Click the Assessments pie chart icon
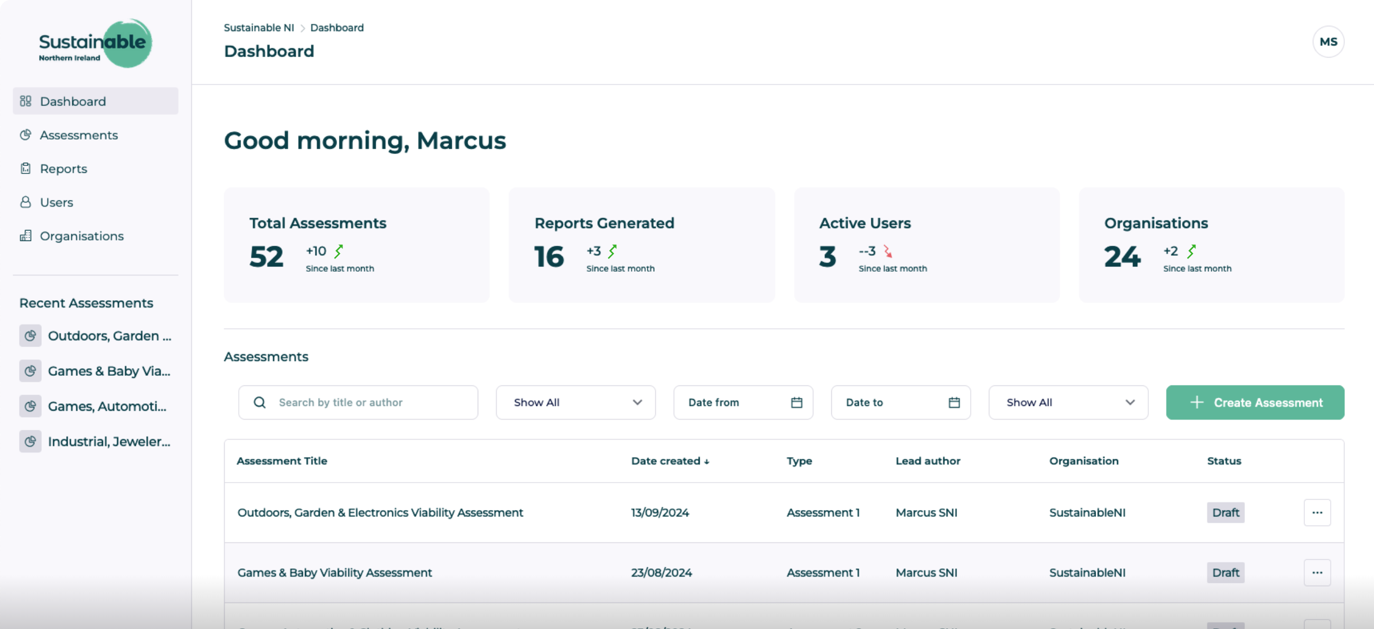Screen dimensions: 1374x629 pyautogui.click(x=25, y=135)
